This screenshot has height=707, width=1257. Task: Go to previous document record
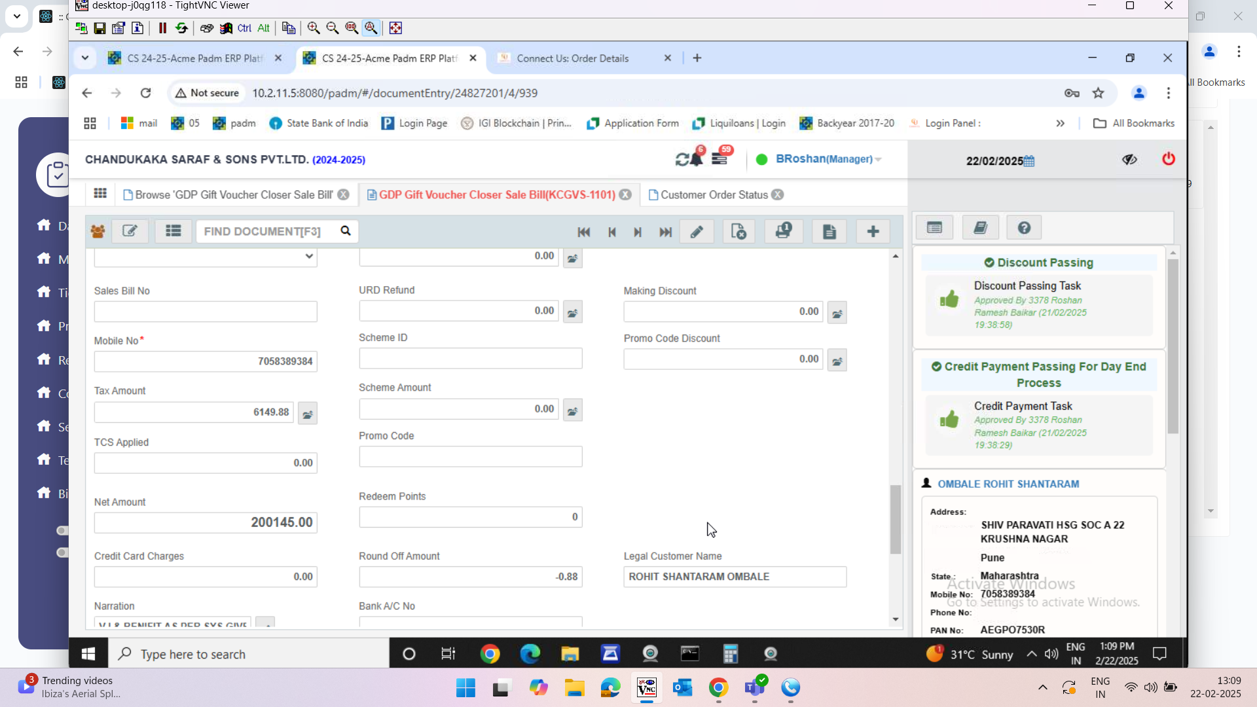[x=612, y=232]
